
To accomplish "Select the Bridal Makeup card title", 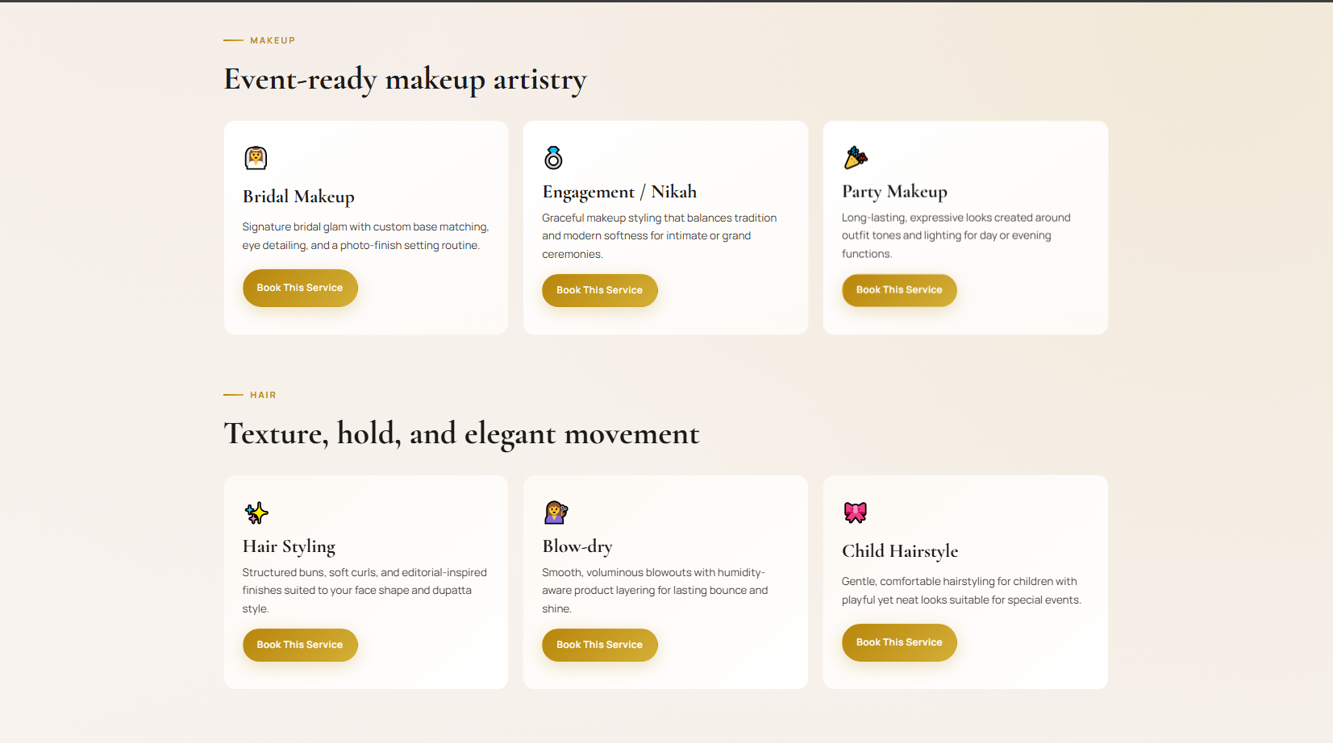I will [298, 196].
